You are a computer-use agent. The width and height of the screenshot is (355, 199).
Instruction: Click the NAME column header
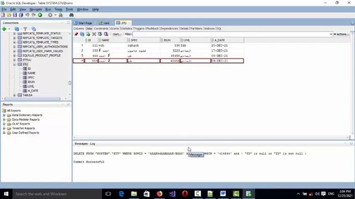(113, 40)
